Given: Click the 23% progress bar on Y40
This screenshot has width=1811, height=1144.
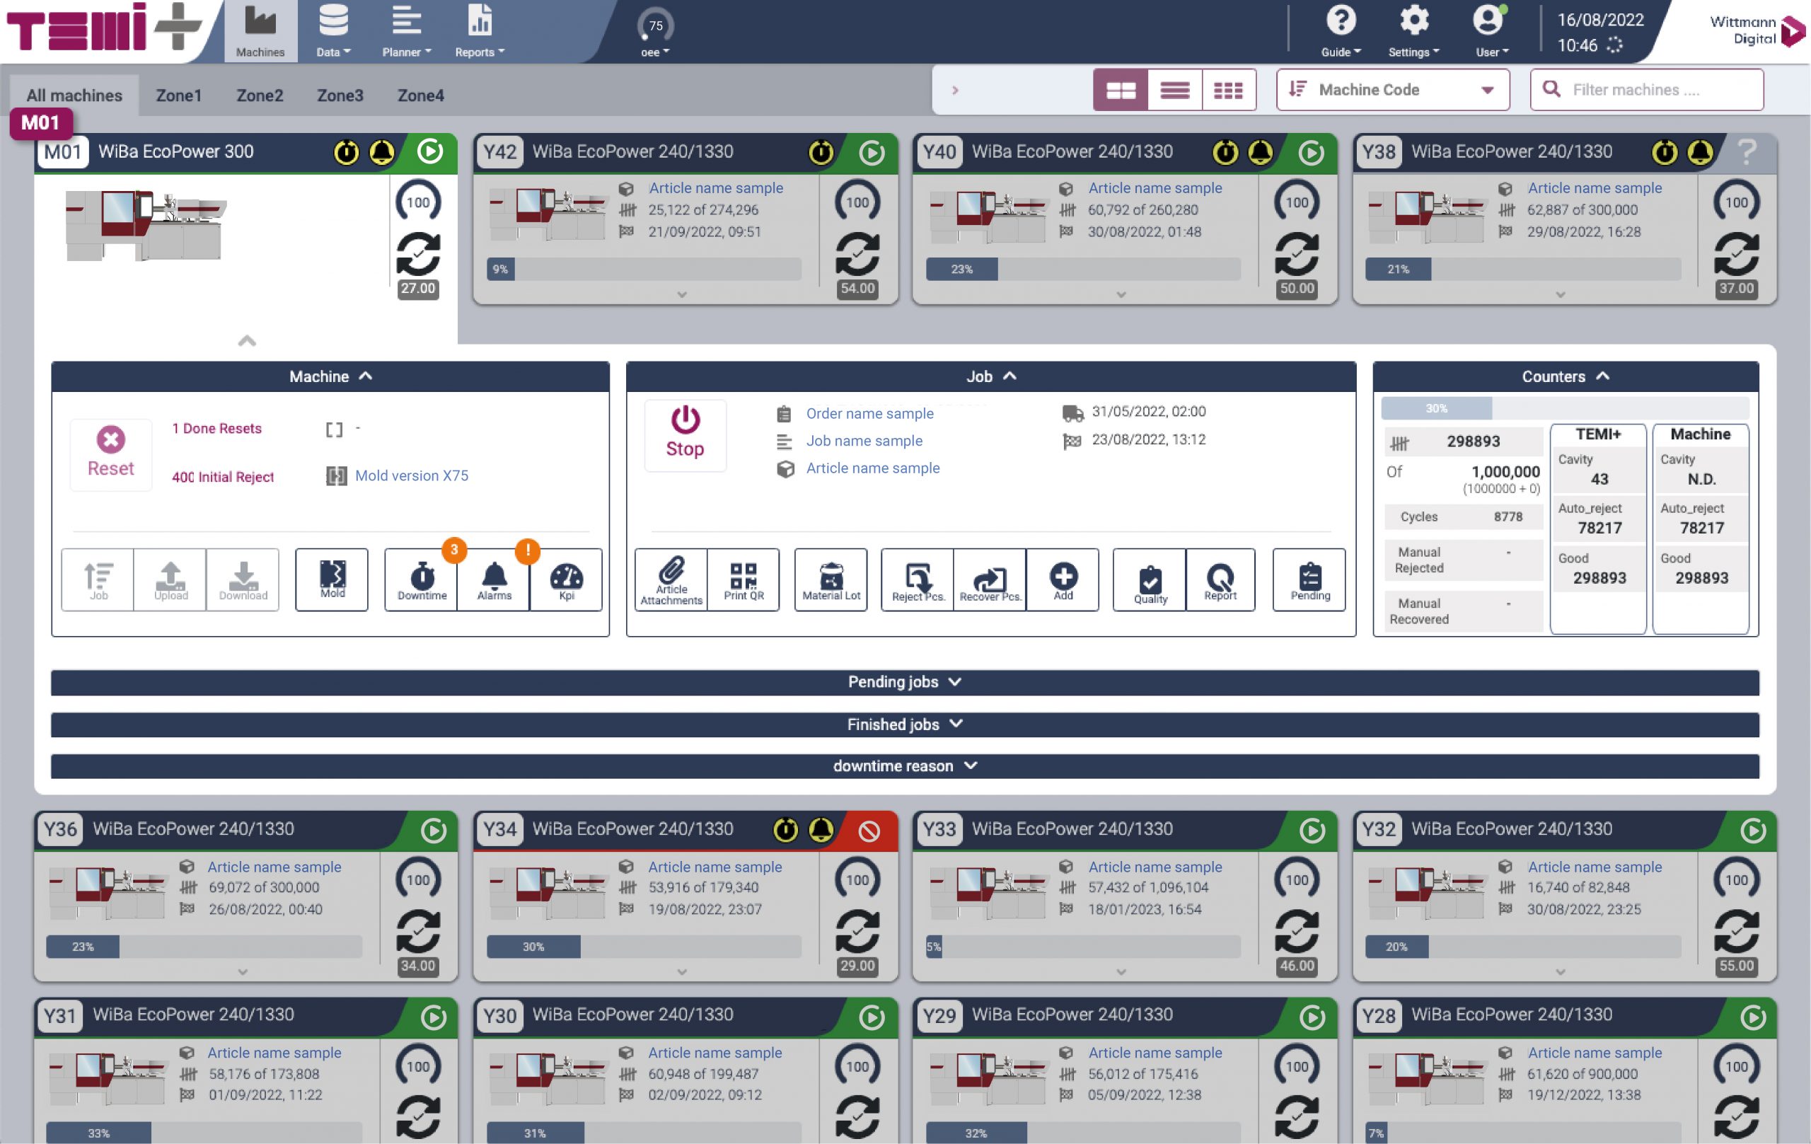Looking at the screenshot, I should (1083, 270).
